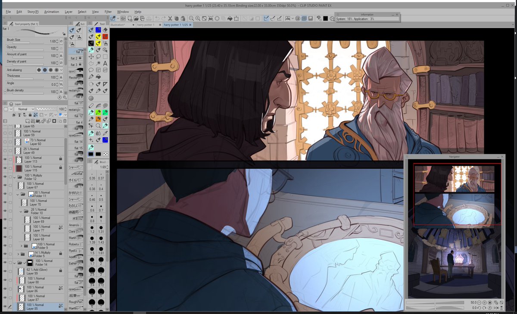517x314 pixels.
Task: Select the Move layer tool
Action: pyautogui.click(x=91, y=56)
